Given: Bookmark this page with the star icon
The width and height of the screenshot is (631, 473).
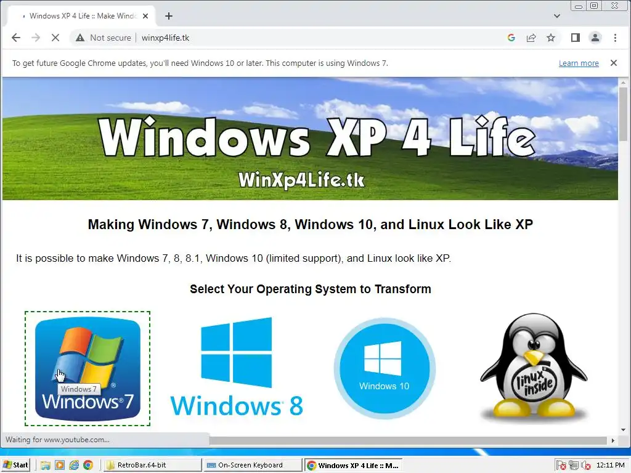Looking at the screenshot, I should tap(550, 38).
